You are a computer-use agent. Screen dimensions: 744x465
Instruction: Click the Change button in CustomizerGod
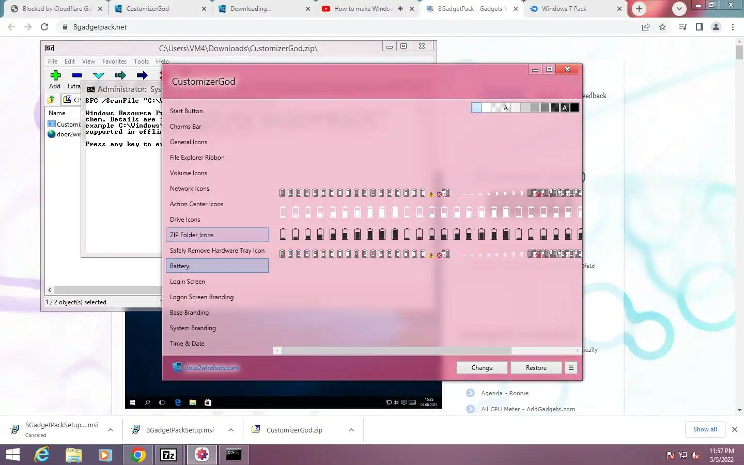(482, 368)
